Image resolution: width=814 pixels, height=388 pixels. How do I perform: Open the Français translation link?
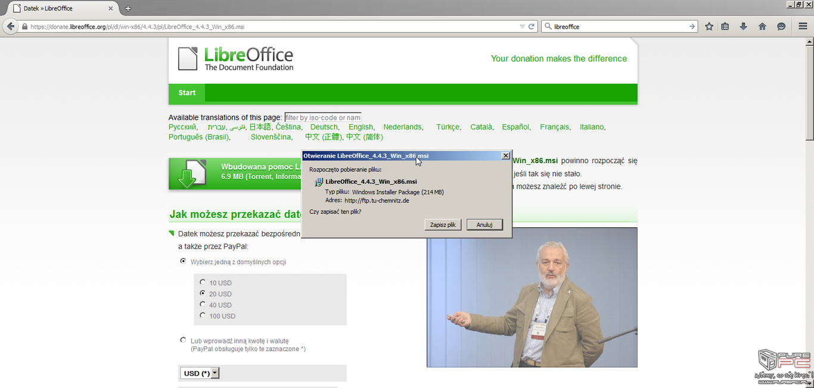click(554, 127)
